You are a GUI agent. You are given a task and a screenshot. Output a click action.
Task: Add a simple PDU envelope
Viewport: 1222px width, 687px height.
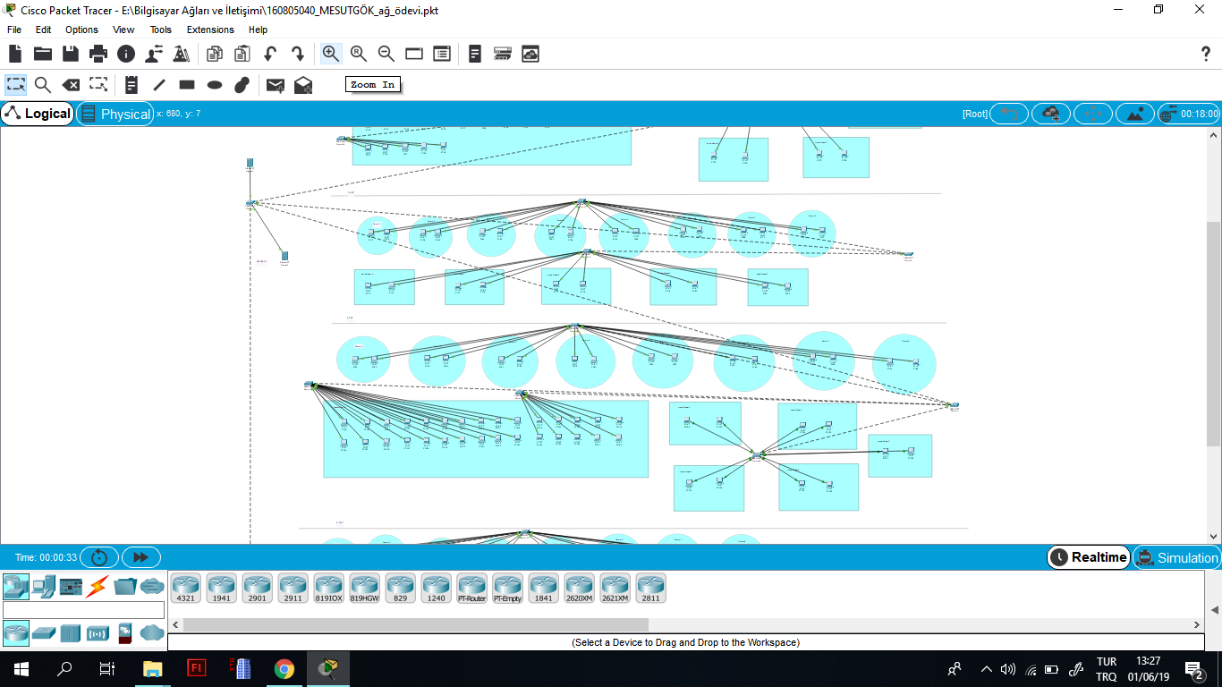[276, 85]
